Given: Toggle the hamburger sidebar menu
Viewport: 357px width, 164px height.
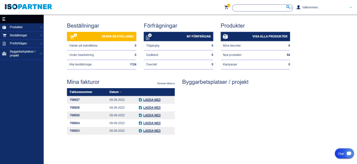Looking at the screenshot, I should coord(4,19).
